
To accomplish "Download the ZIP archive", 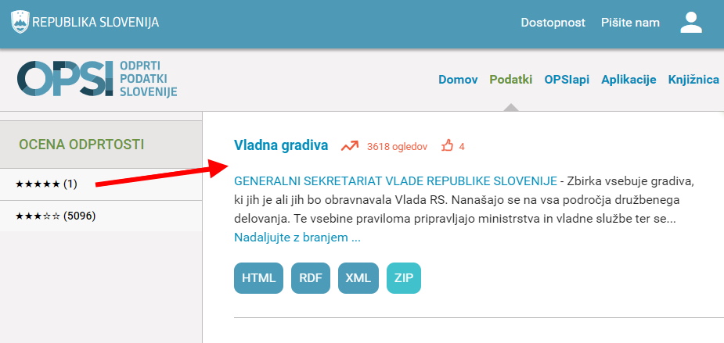I will click(x=404, y=277).
